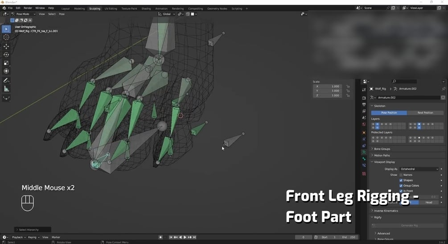Select the Measure tool

tap(6, 89)
